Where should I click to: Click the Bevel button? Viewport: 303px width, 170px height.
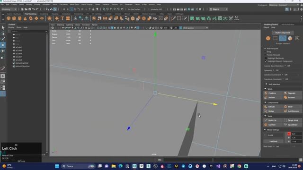tap(292, 107)
